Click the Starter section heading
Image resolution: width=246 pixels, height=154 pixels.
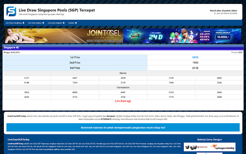[x=123, y=73]
